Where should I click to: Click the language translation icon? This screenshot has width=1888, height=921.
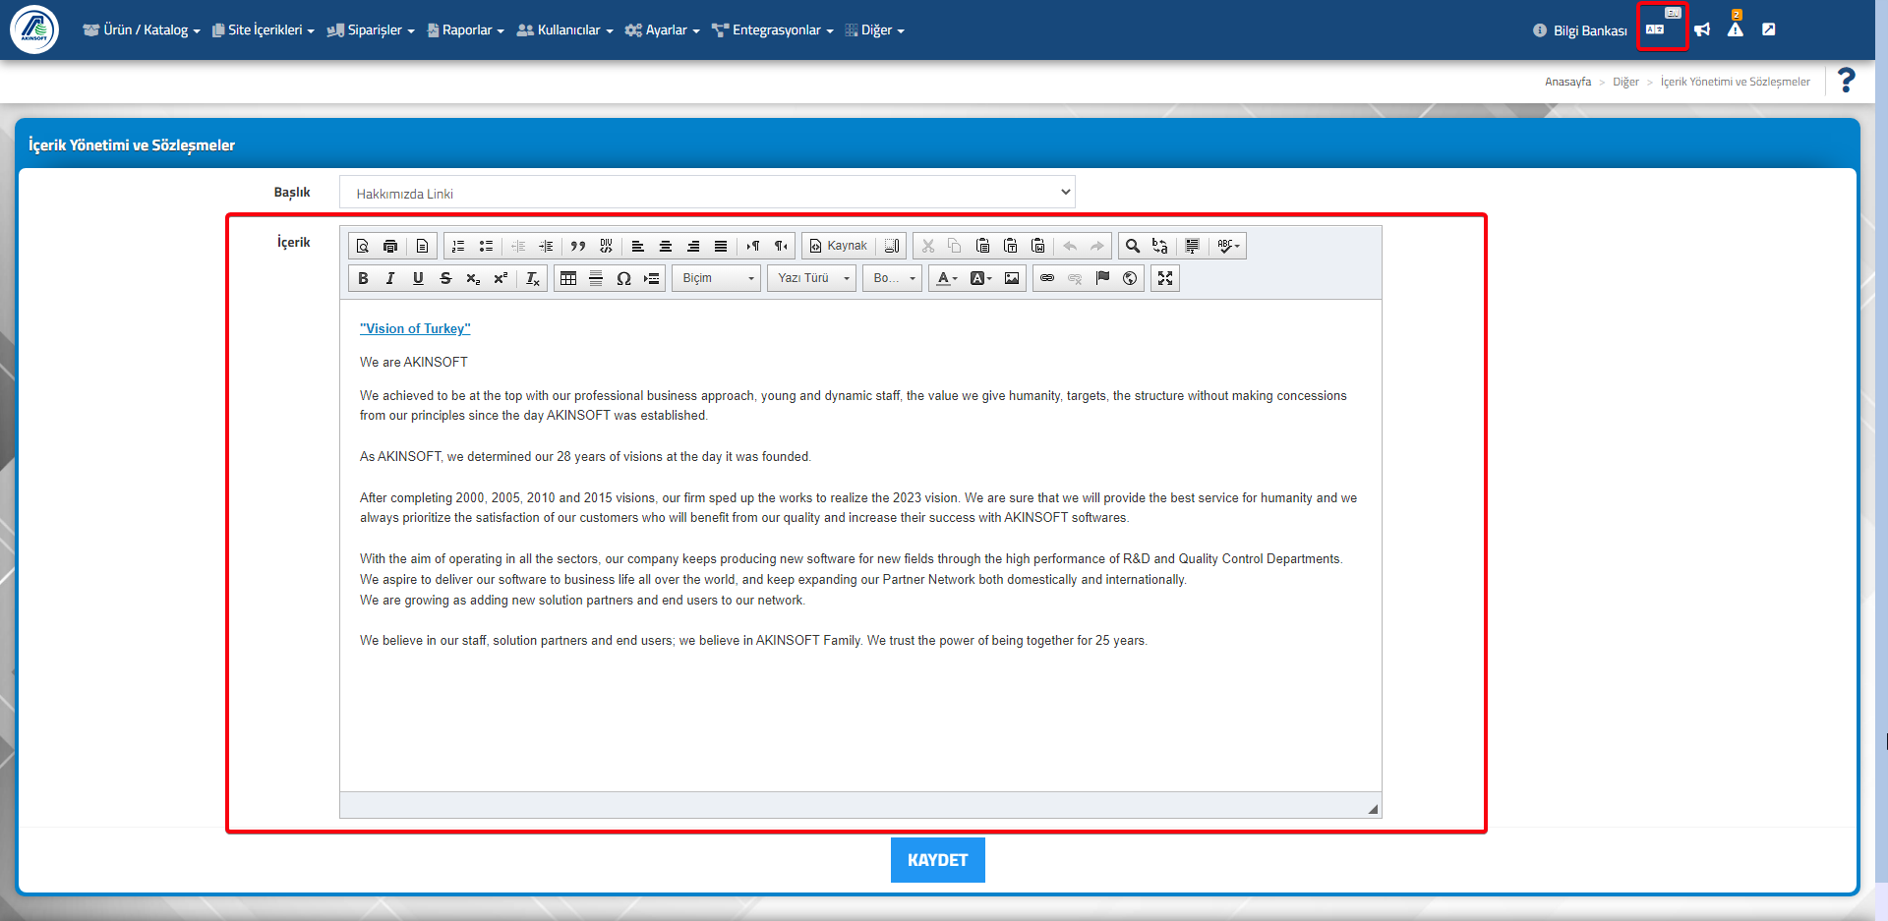[1656, 29]
